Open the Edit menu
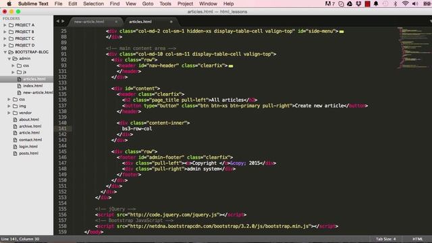Image resolution: width=432 pixels, height=243 pixels. point(73,3)
